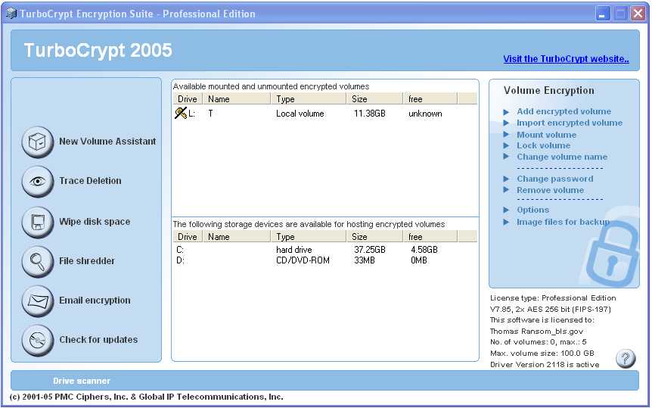Select the "Local volume" type cell

pyautogui.click(x=300, y=114)
